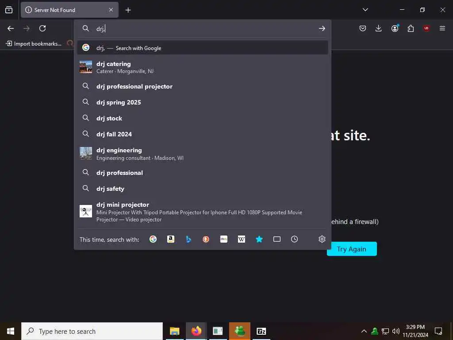Pick the 'drj fall 2024' suggestion

pos(203,134)
